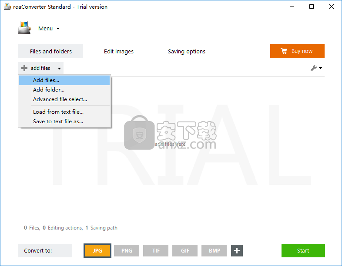This screenshot has width=342, height=266.
Task: Select Load from text file...
Action: [64, 112]
